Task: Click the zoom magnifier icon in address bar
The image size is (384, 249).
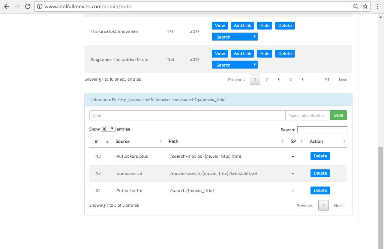Action: (x=356, y=6)
